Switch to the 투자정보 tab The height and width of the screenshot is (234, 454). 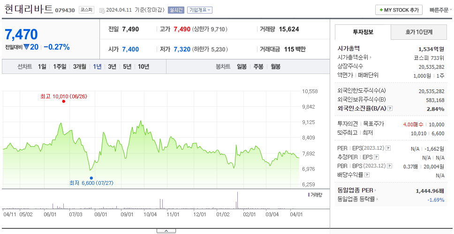(363, 32)
